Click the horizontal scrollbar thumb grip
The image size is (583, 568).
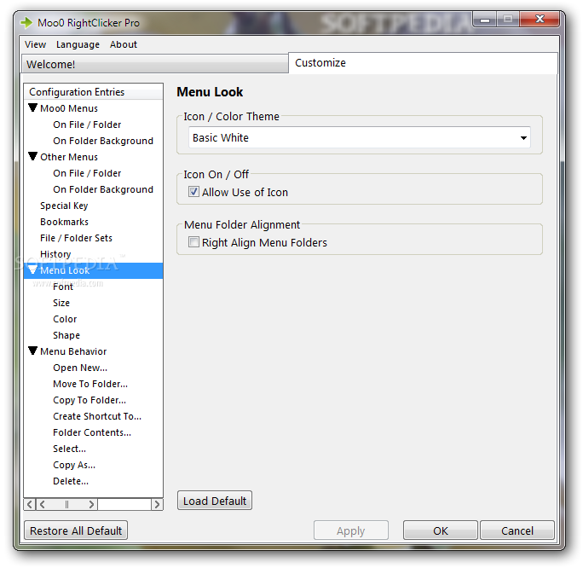[66, 504]
